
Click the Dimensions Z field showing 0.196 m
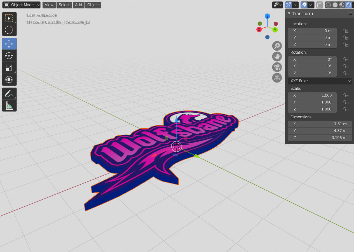320,138
